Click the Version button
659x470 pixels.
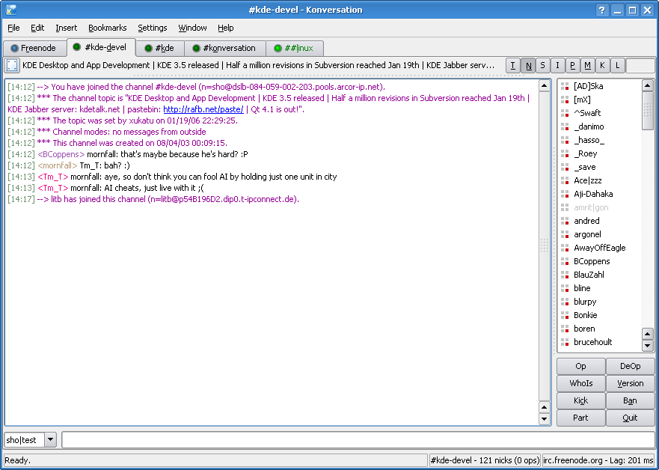(x=630, y=383)
